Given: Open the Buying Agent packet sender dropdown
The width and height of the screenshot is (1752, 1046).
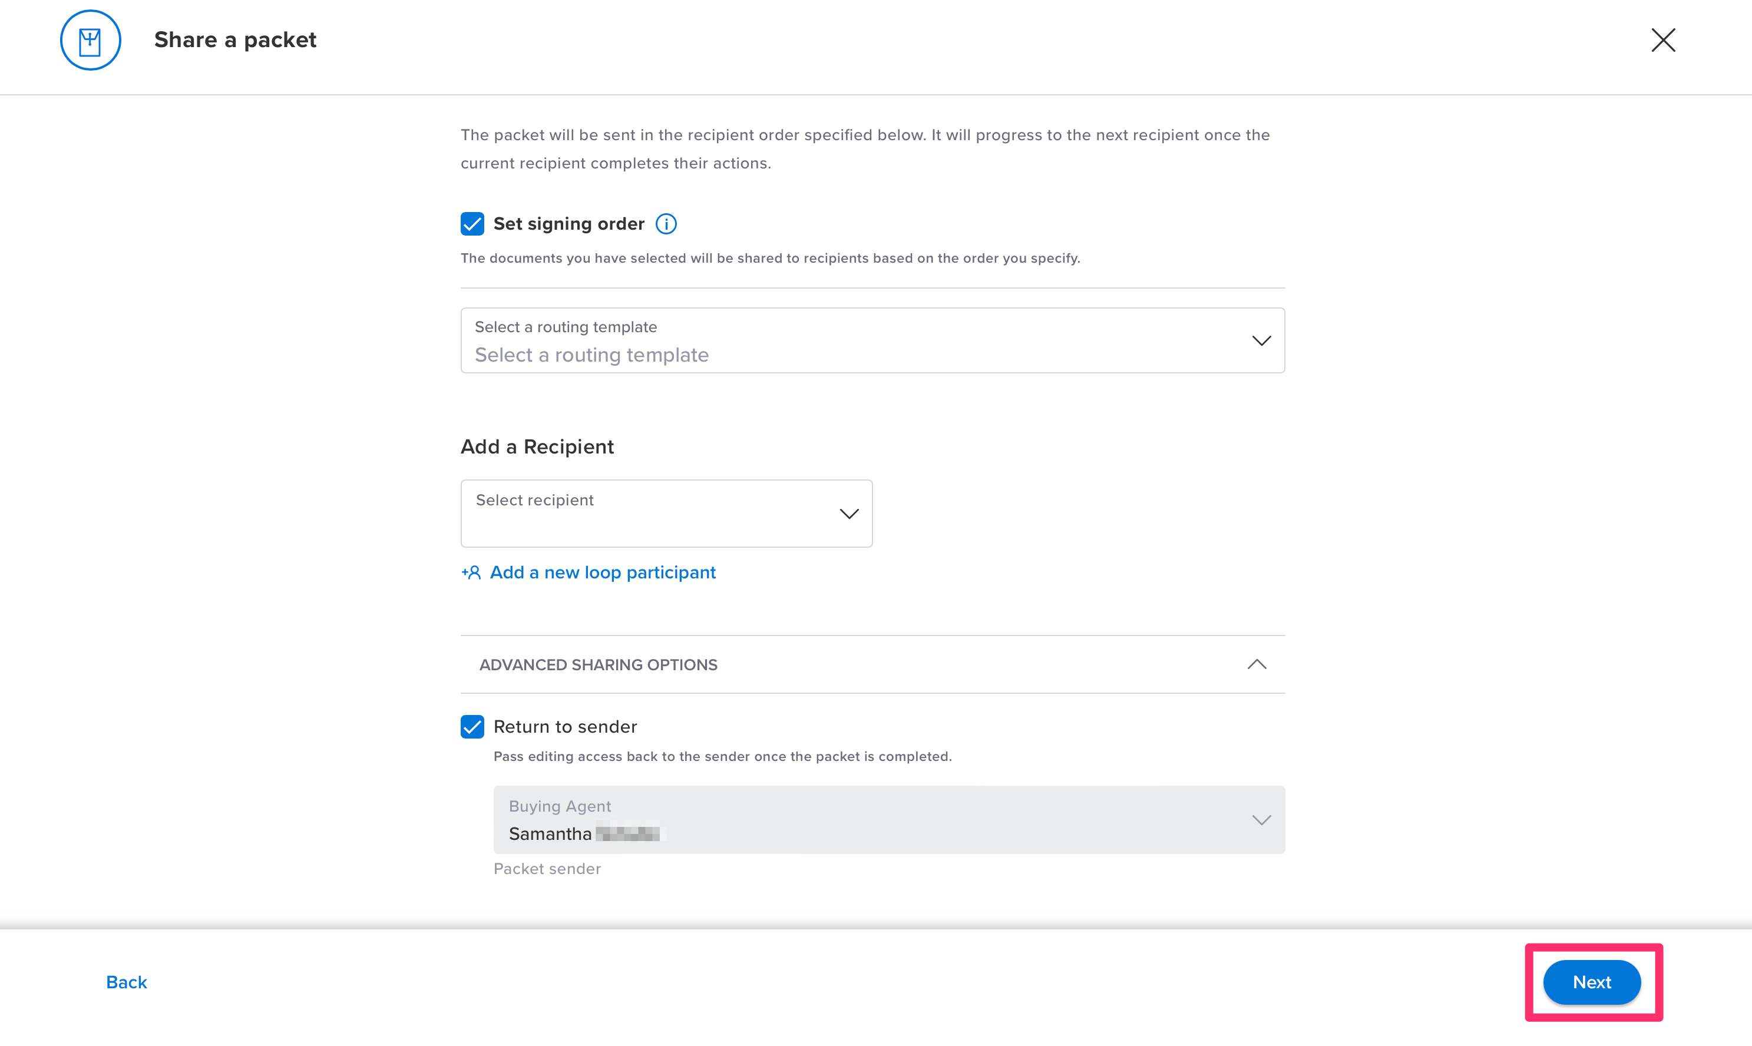Looking at the screenshot, I should point(888,820).
